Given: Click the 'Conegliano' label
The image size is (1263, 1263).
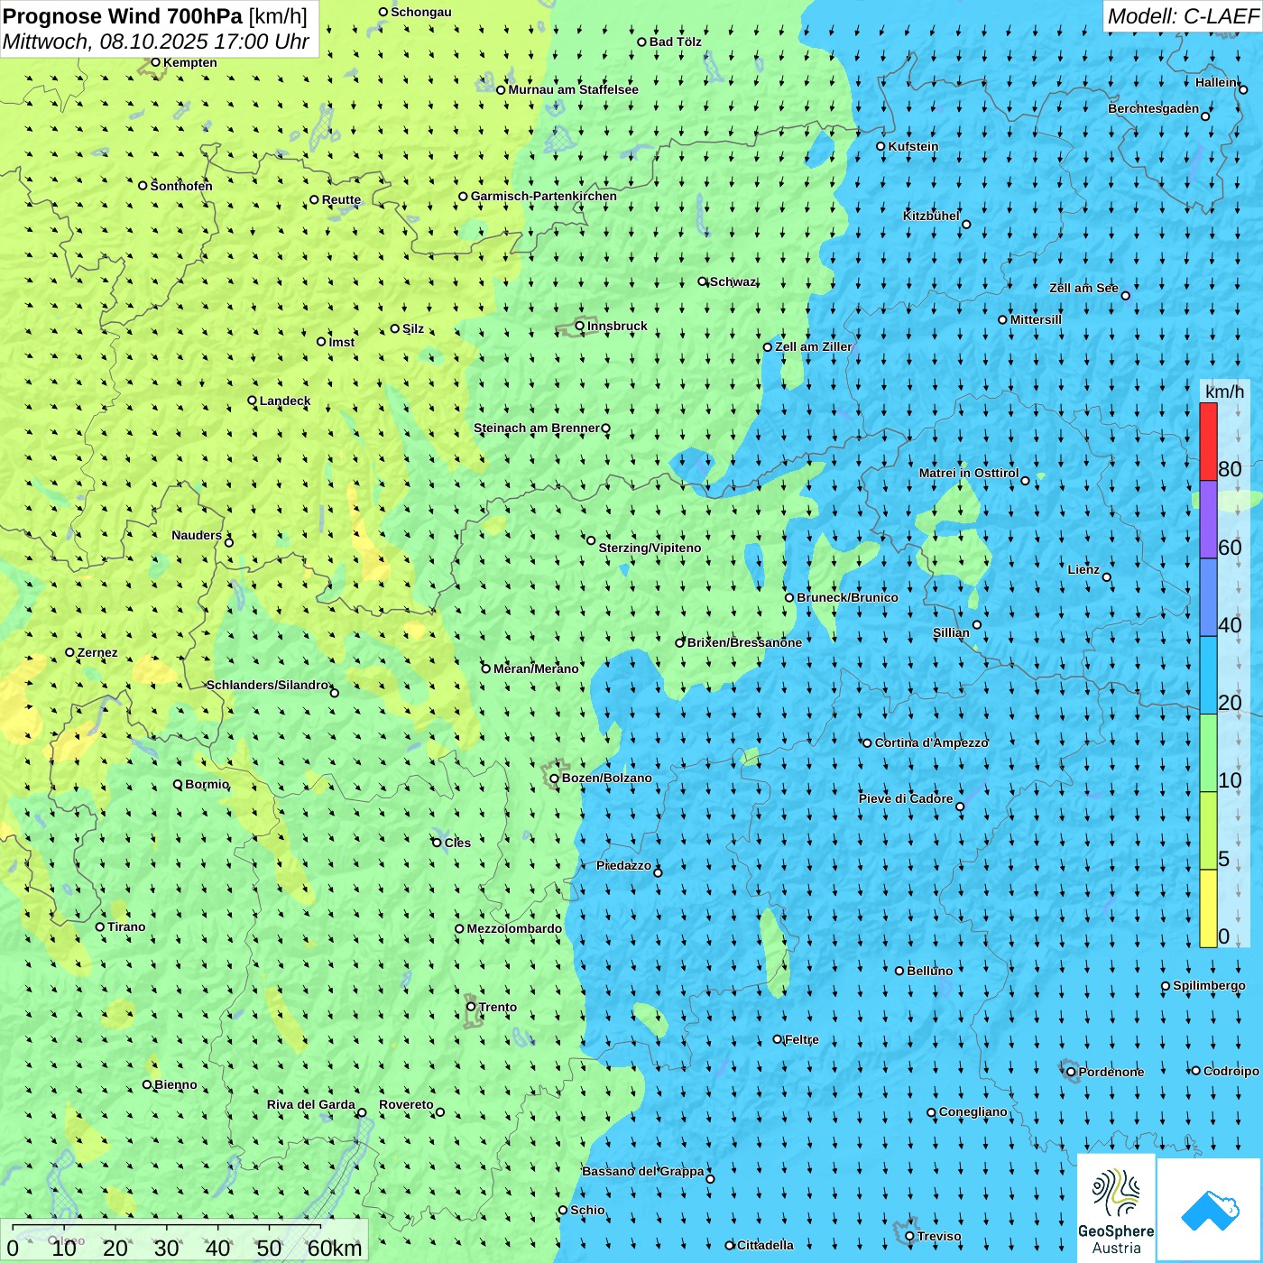Looking at the screenshot, I should (x=973, y=1111).
